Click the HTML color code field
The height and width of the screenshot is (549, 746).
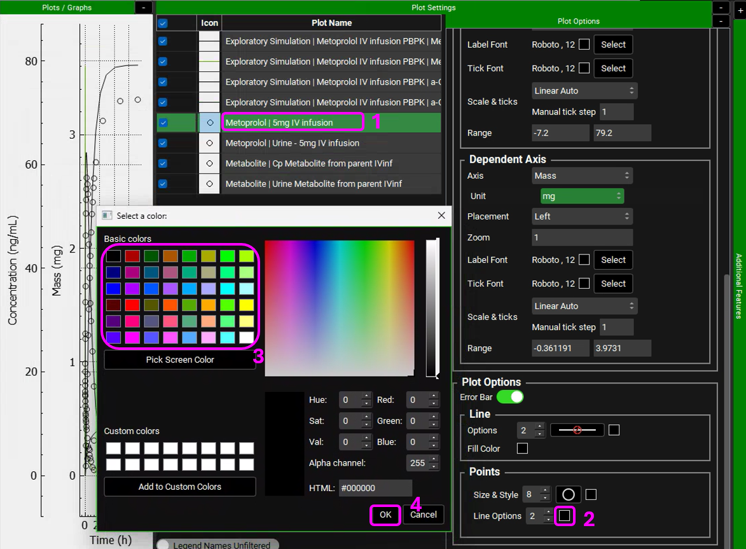click(375, 488)
